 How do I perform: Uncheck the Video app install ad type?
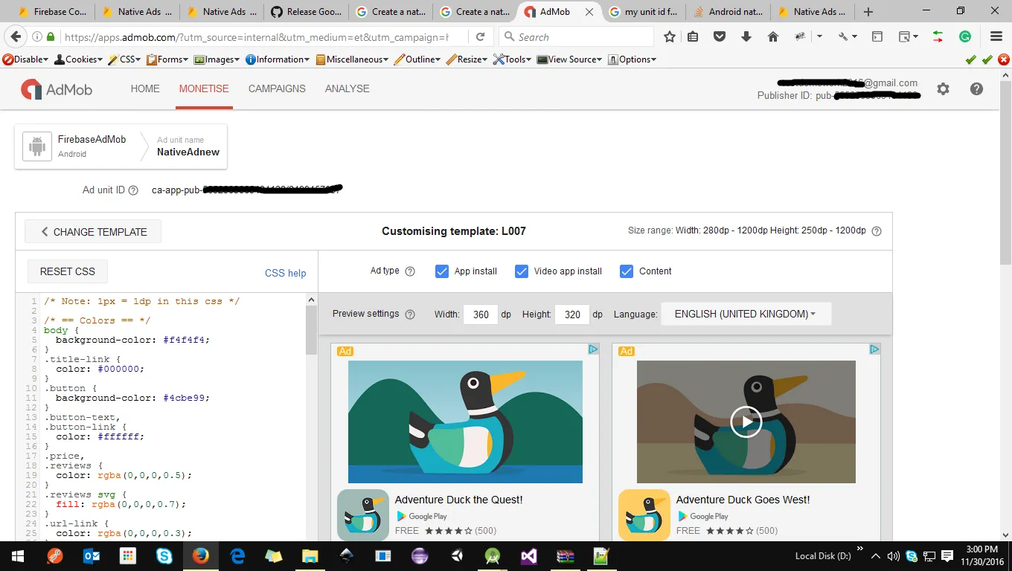522,271
